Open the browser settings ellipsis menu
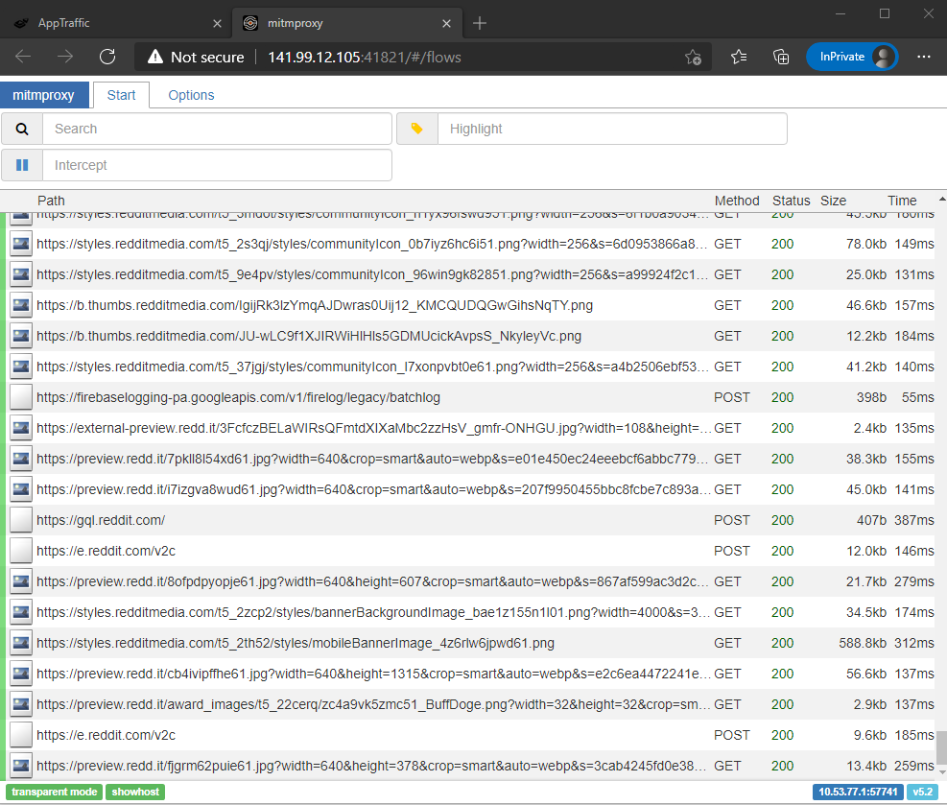947x805 pixels. tap(923, 57)
